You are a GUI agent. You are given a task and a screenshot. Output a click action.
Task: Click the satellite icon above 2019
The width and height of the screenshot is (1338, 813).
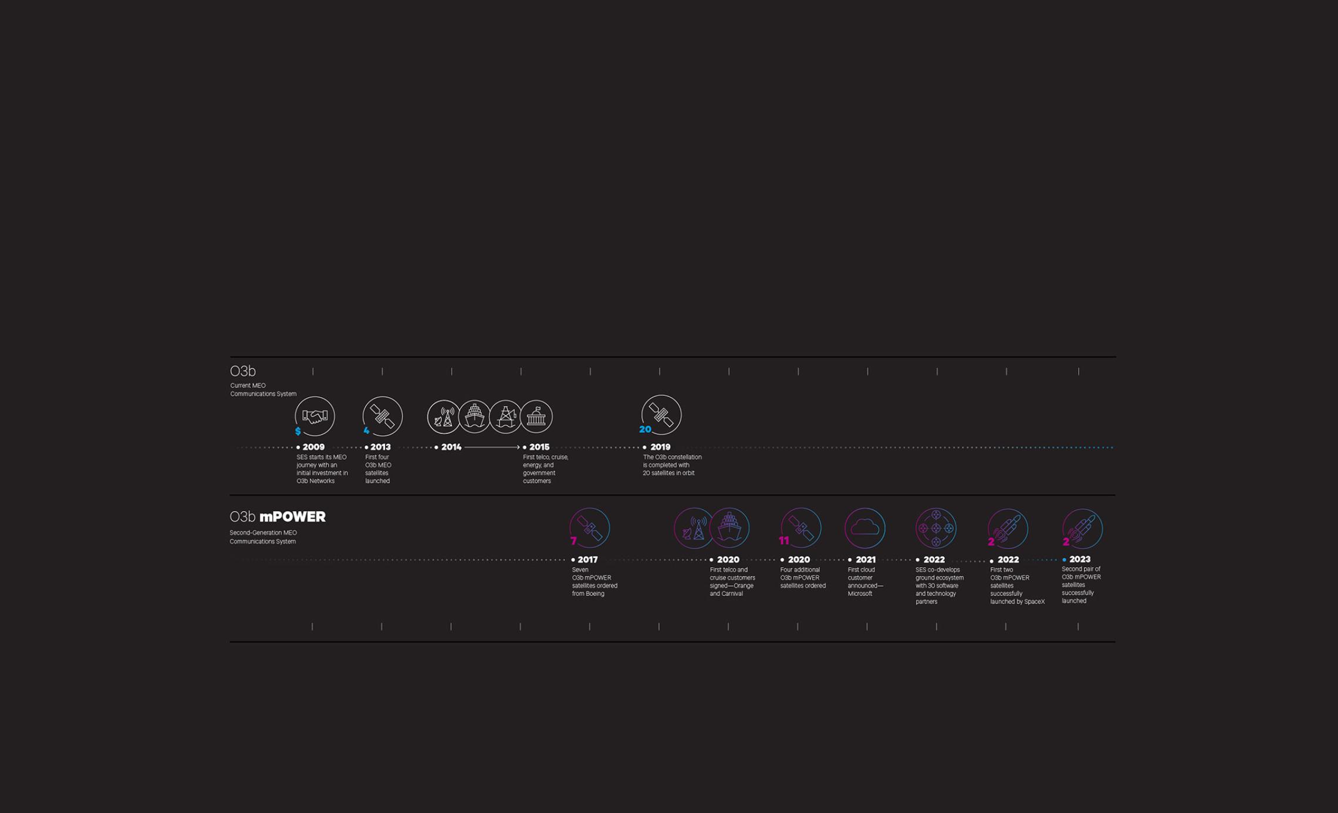(661, 415)
